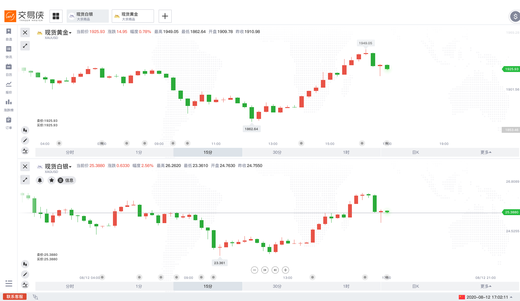The height and width of the screenshot is (301, 520).
Task: Open the 订单 orders sidebar icon
Action: click(9, 123)
